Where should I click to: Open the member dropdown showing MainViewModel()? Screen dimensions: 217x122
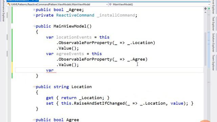click(x=159, y=4)
